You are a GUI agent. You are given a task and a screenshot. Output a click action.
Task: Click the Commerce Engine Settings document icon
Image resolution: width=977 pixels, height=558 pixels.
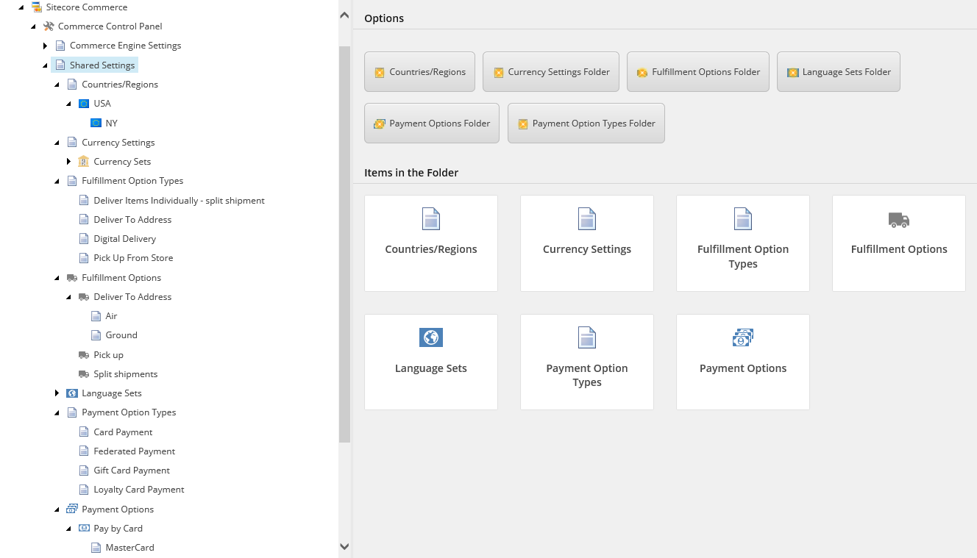point(60,46)
